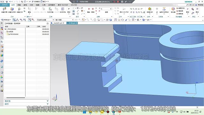Click the operation navigator horizontal scrollbar

[16, 98]
